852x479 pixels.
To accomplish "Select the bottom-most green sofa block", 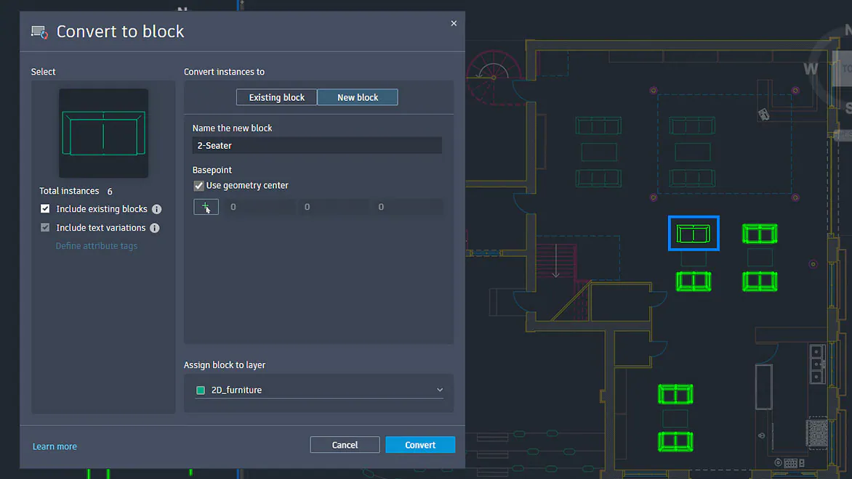I will [675, 441].
